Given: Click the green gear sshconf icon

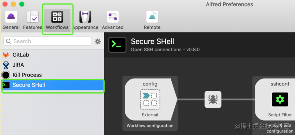Looking at the screenshot, I should click(x=280, y=99).
